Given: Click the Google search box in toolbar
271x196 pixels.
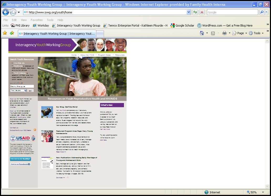Looking at the screenshot, I should 232,12.
